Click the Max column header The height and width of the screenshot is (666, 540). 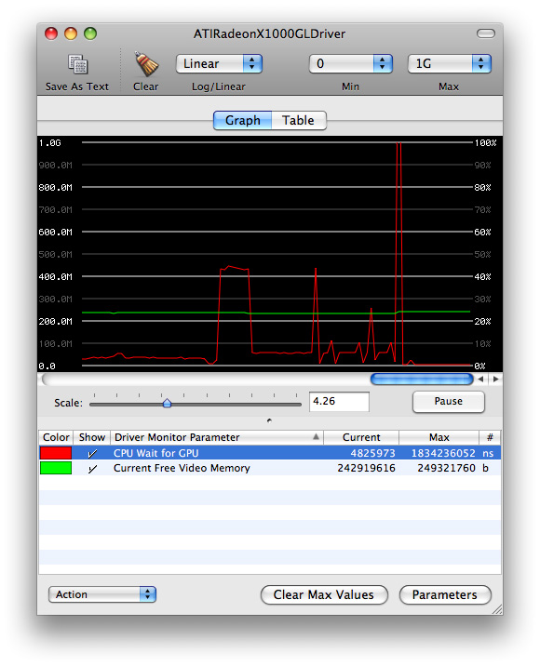click(x=439, y=437)
